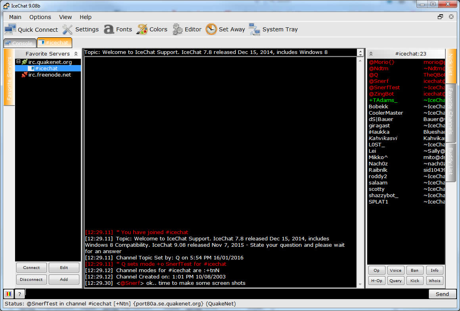Click the topic bar down arrow stepper
Screen dimensions: 460x311
(x=360, y=54)
